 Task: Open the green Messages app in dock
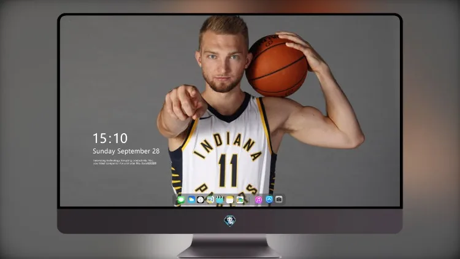click(181, 199)
